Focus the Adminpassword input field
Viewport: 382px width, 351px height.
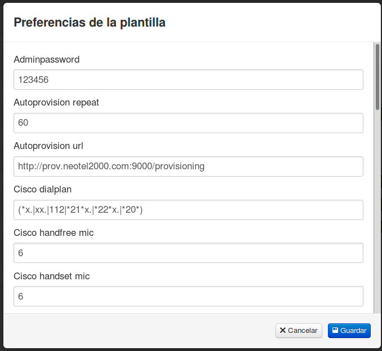(x=188, y=80)
